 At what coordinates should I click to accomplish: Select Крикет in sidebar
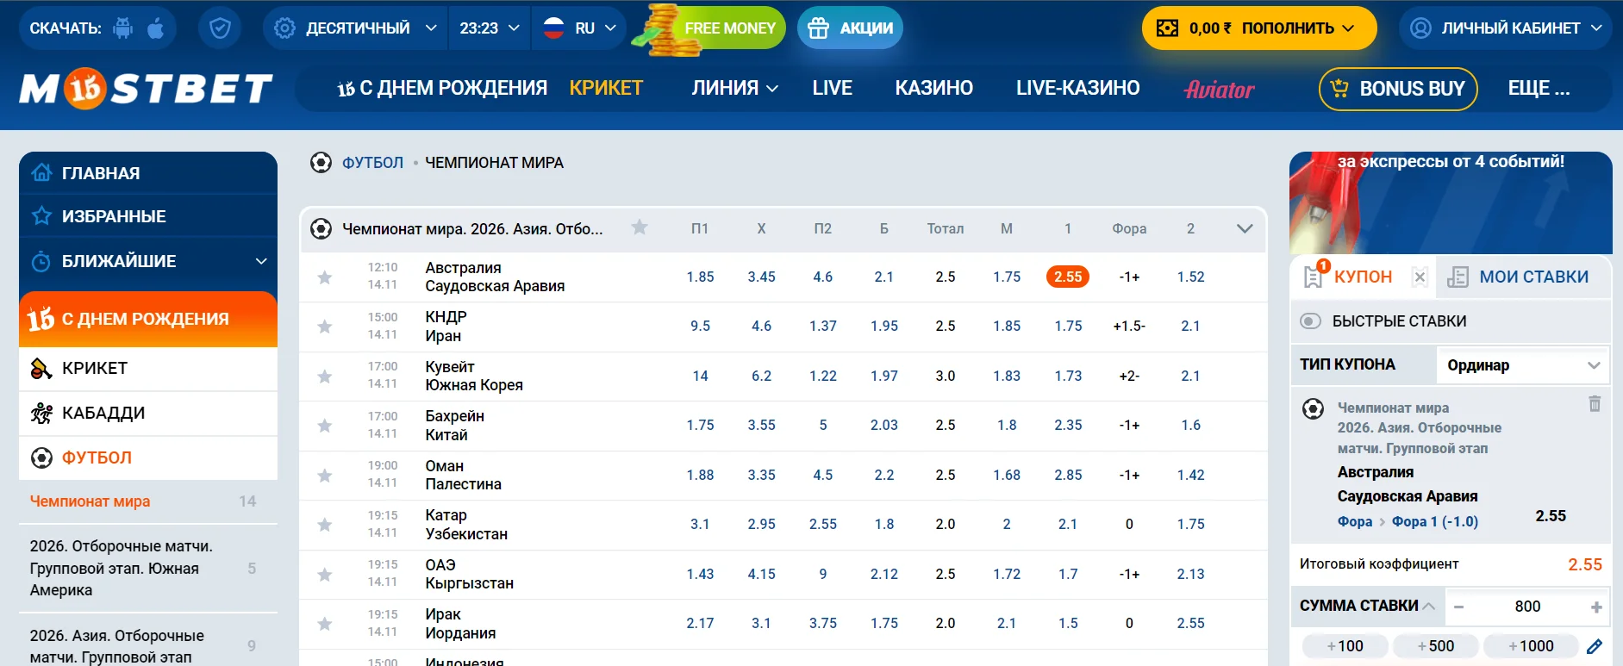[x=148, y=369]
